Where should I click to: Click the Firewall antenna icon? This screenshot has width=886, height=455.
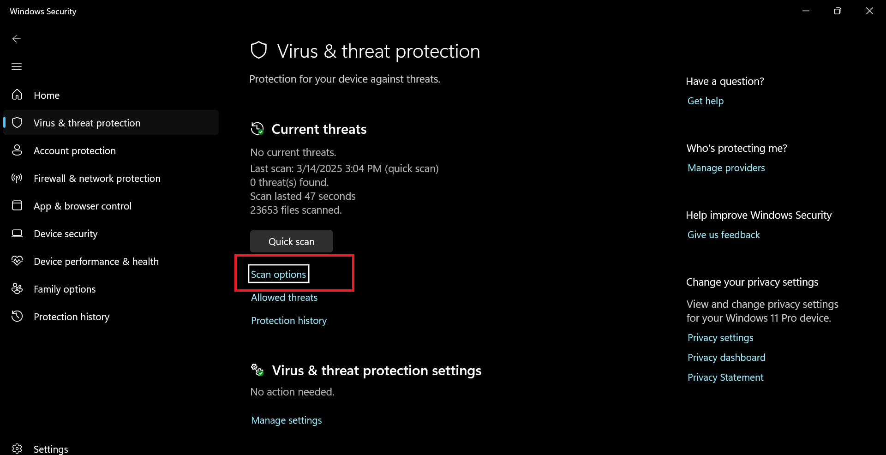pos(17,178)
